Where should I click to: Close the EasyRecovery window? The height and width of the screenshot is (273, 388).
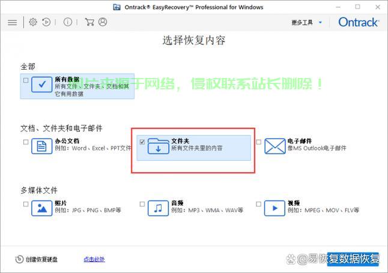click(x=378, y=7)
